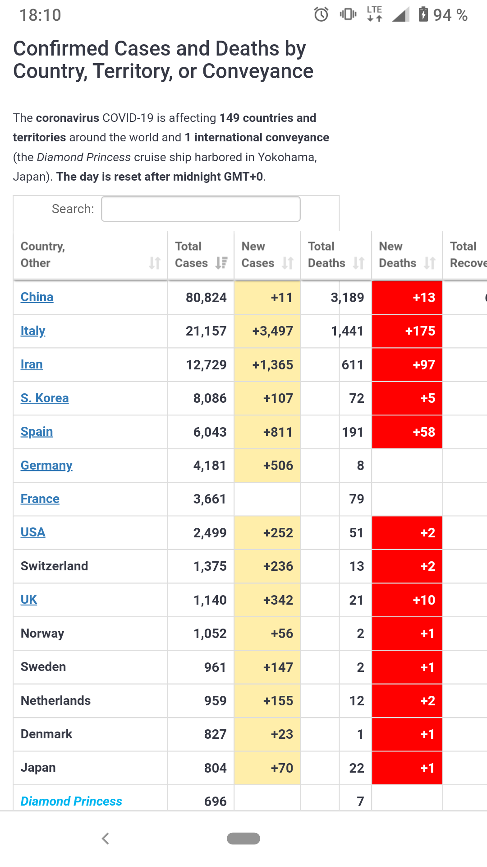
Task: Sort by Total Deaths sort icon
Action: pyautogui.click(x=359, y=263)
